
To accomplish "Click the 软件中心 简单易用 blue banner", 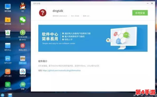I will [x=93, y=38].
